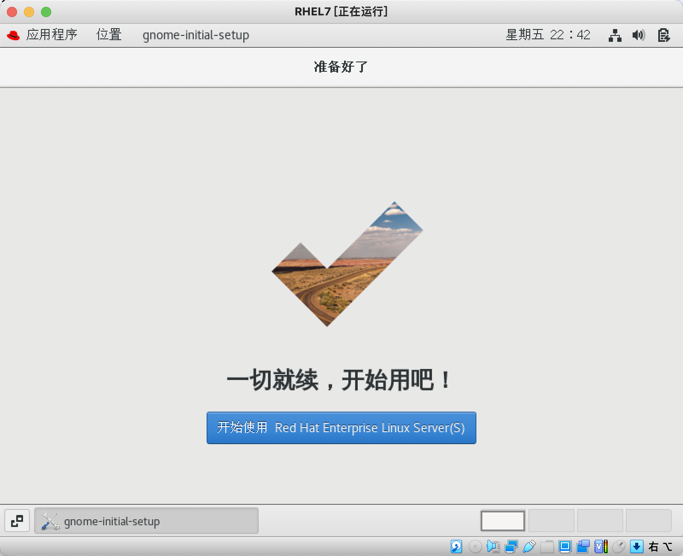The height and width of the screenshot is (556, 683).
Task: Click the VirtualBox USB devices icon
Action: [x=529, y=547]
